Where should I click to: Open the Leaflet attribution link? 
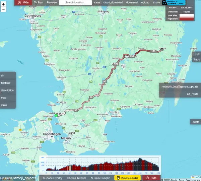point(196,177)
